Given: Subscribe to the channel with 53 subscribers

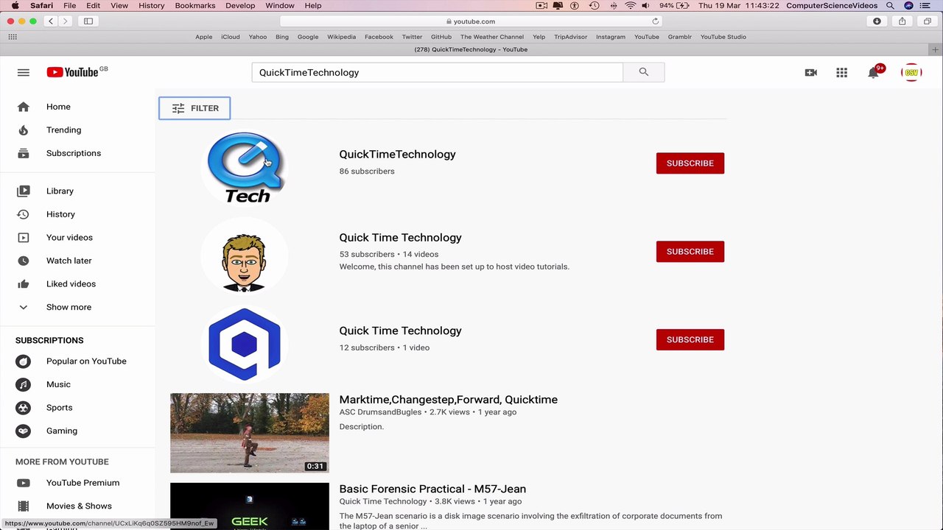Looking at the screenshot, I should coord(690,252).
